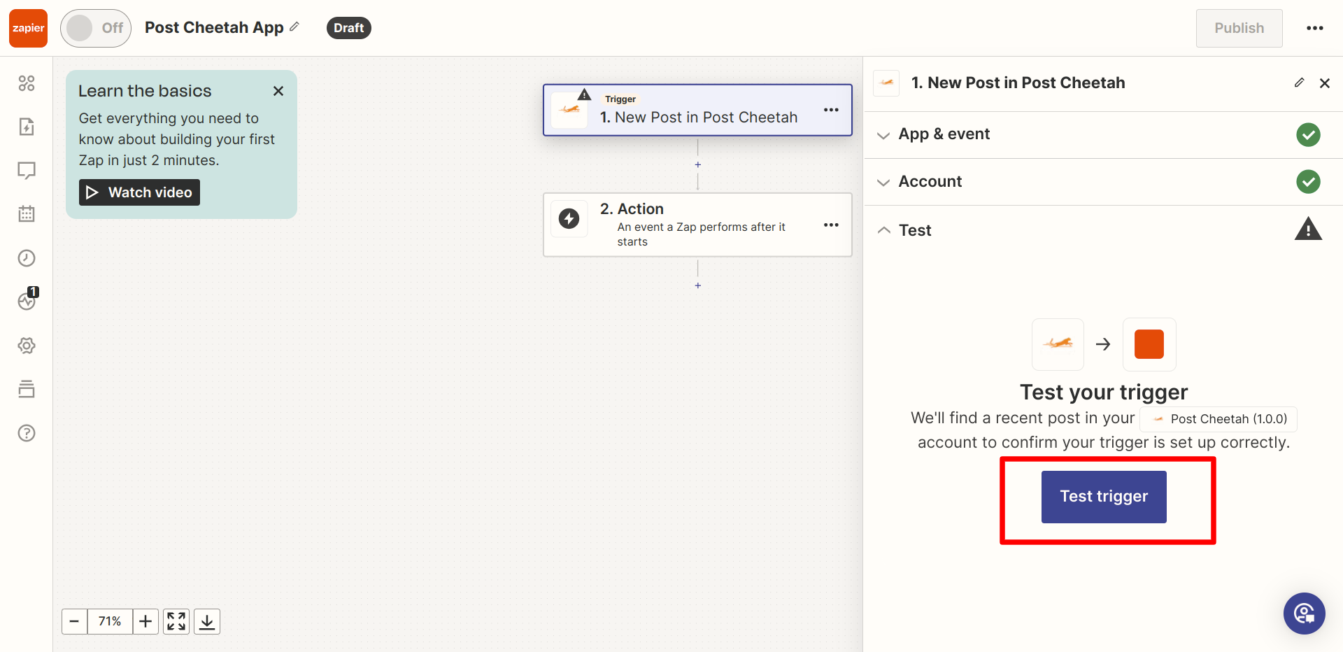
Task: Click the Account green checkmark
Action: [1308, 182]
